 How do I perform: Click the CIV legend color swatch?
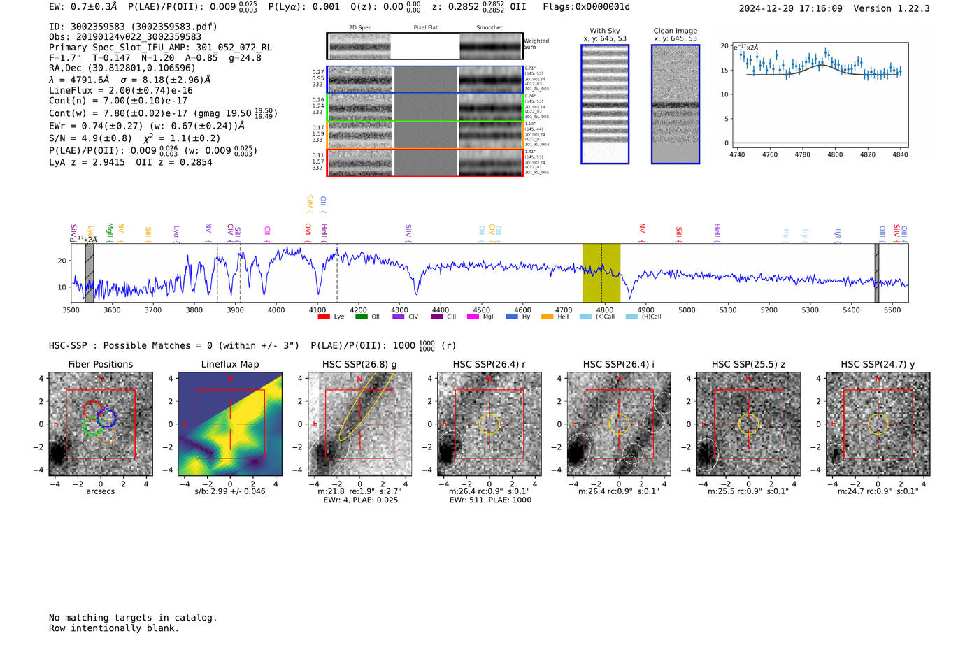click(399, 317)
